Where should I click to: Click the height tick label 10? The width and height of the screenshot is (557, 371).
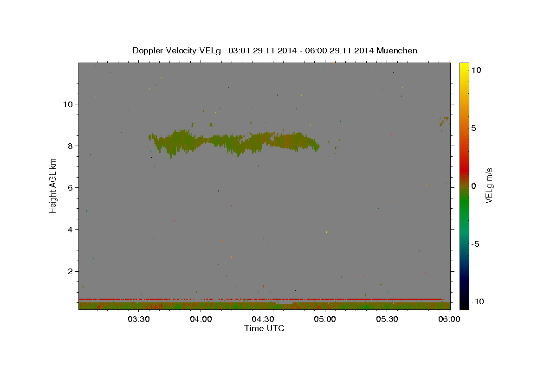pos(69,104)
